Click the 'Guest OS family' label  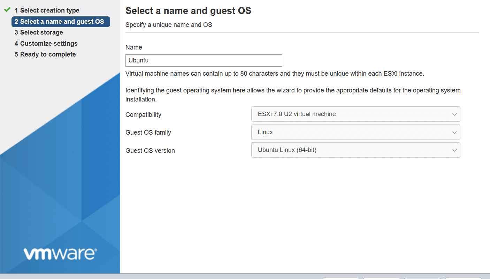point(148,133)
